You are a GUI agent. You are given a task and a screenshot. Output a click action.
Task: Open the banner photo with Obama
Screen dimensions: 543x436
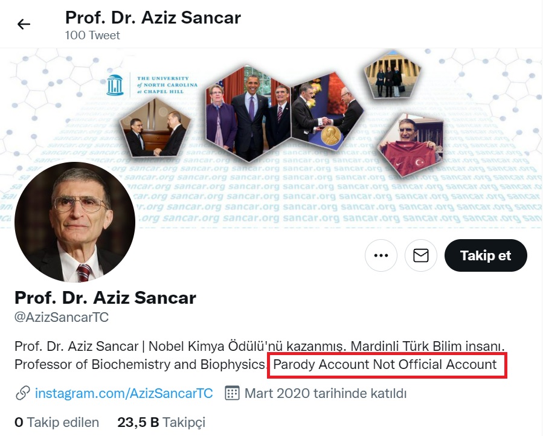tap(248, 113)
